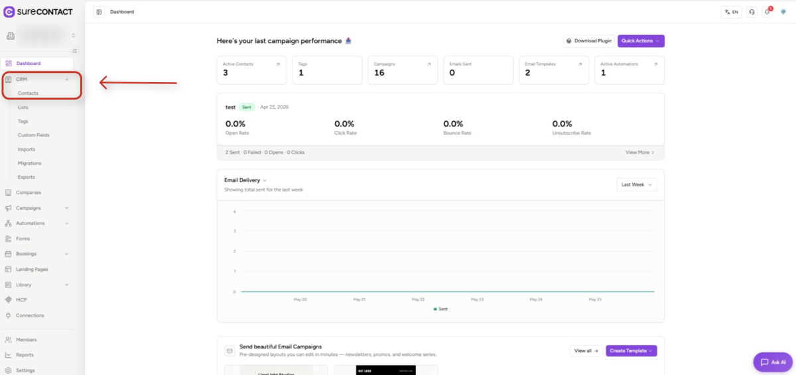796x375 pixels.
Task: Open Custom Fields under CRM
Action: click(34, 135)
